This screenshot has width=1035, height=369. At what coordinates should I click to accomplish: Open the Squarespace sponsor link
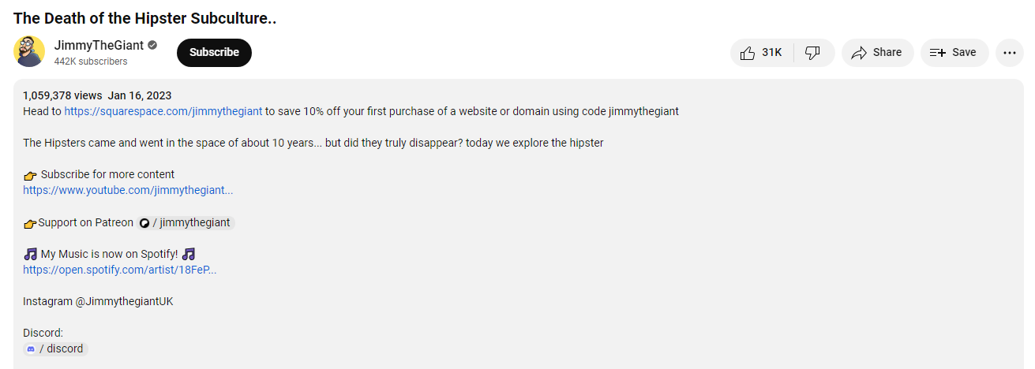(163, 111)
